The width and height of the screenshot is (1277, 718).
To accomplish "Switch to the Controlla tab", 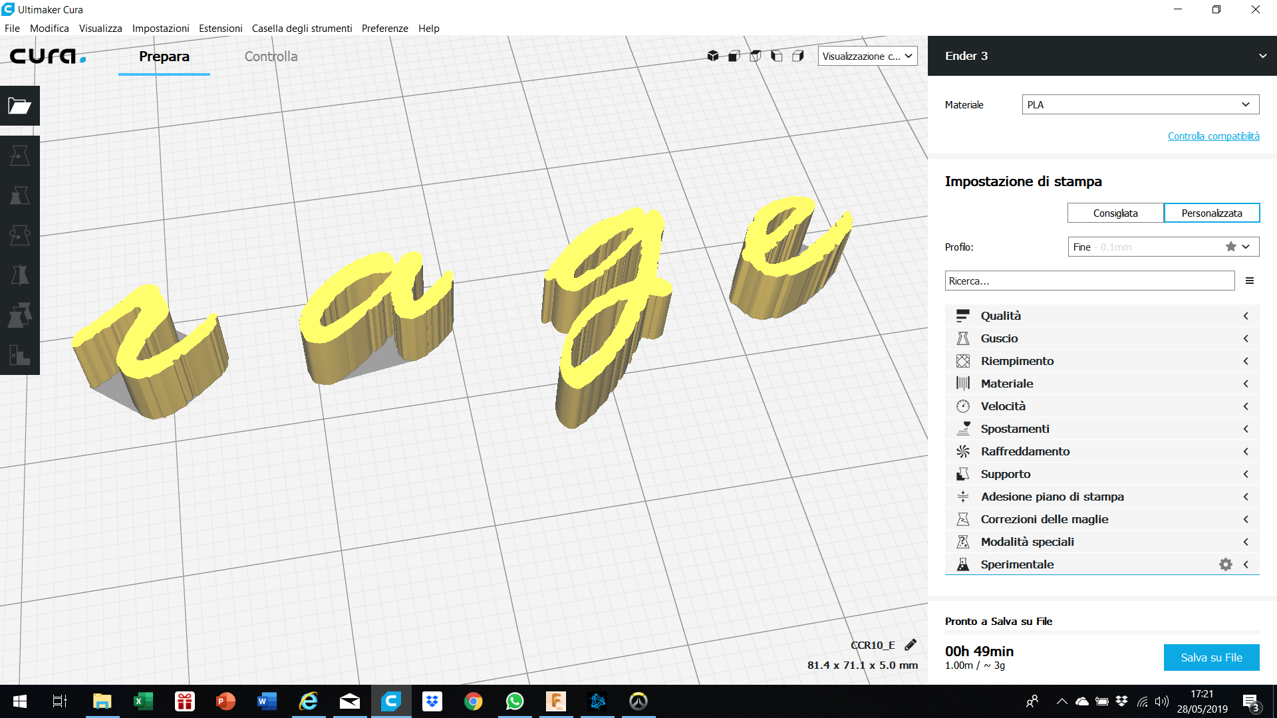I will (271, 57).
